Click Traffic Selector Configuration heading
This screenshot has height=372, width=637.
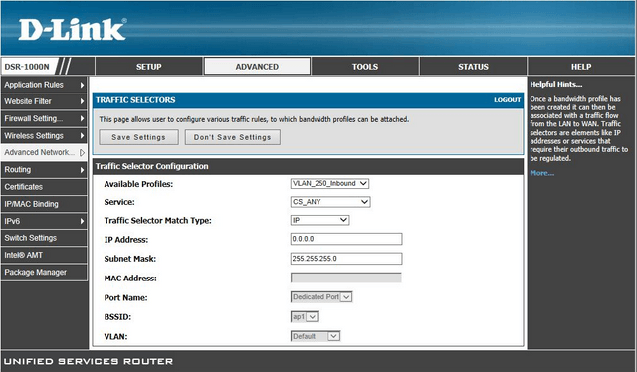152,166
